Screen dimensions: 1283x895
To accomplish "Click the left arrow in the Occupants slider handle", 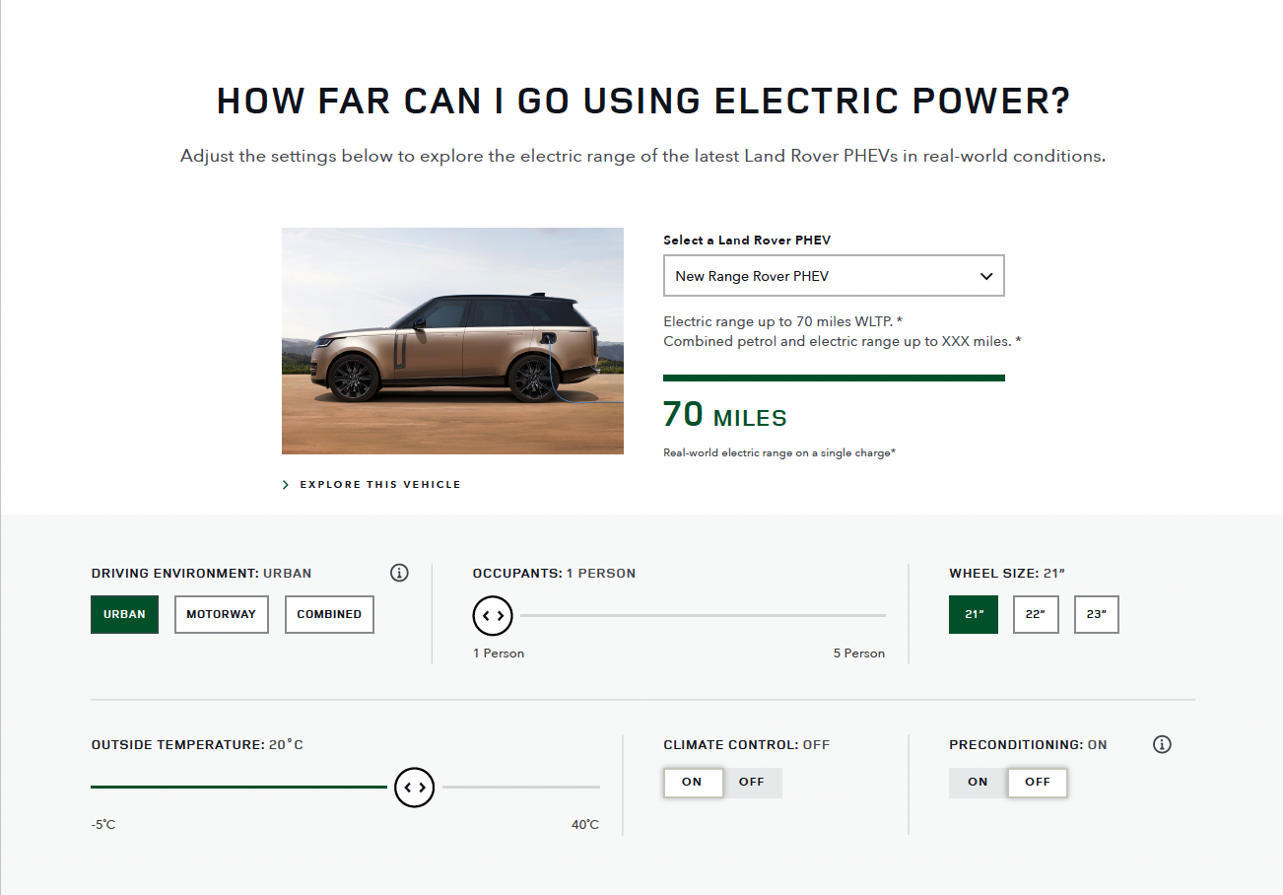I will pos(488,614).
